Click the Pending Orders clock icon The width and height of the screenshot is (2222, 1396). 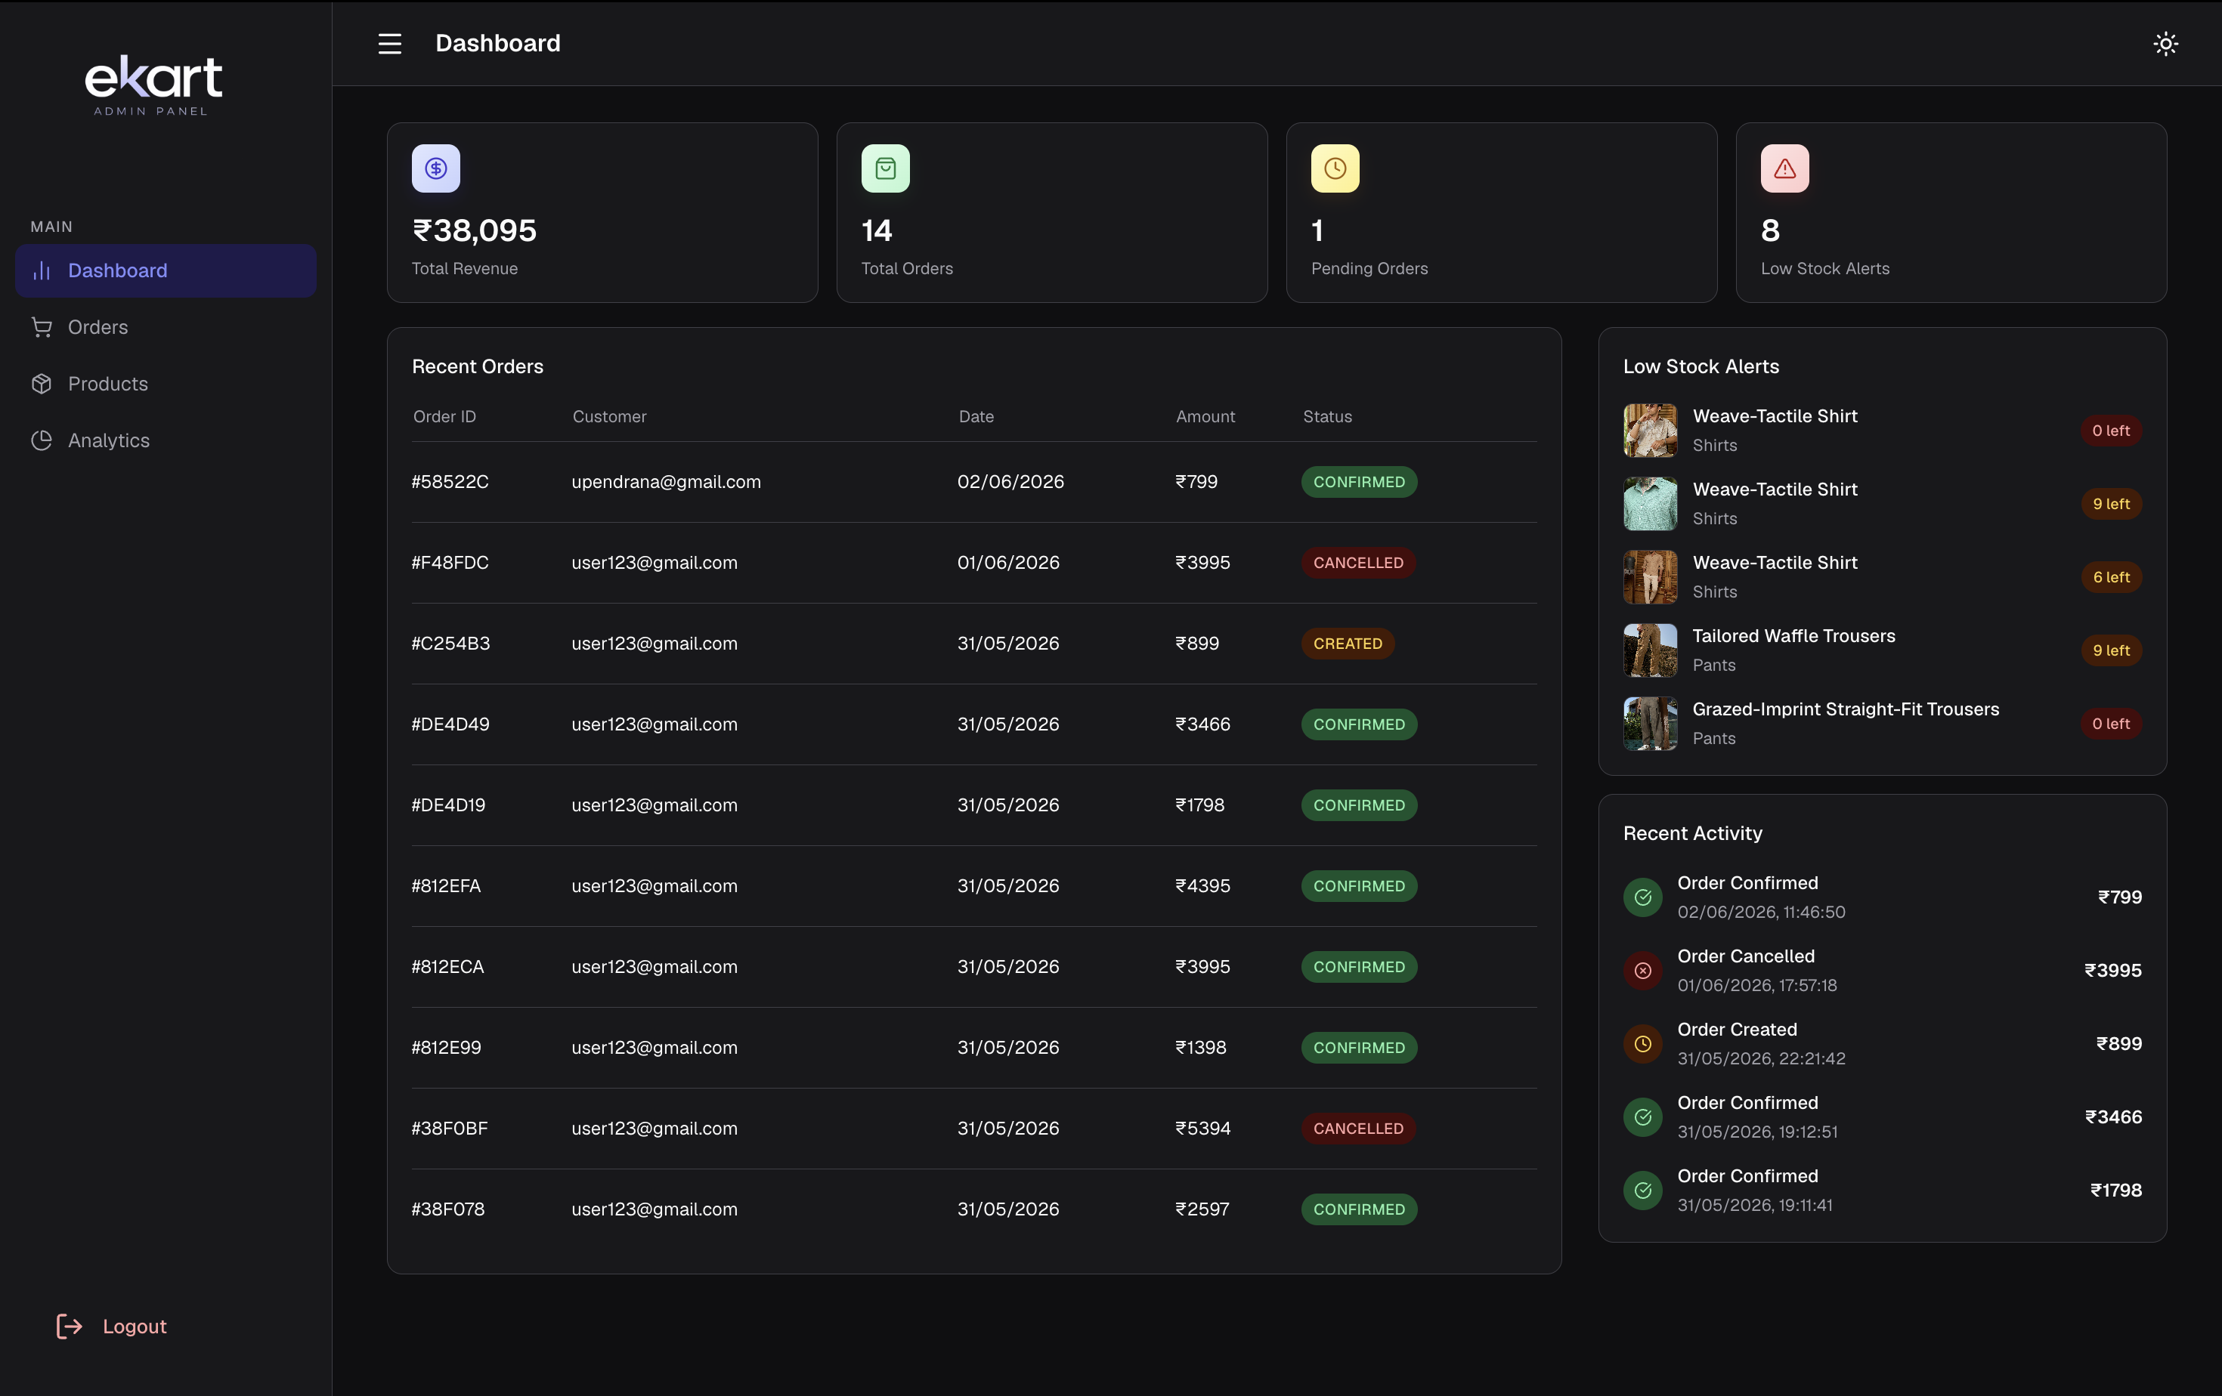pyautogui.click(x=1335, y=168)
